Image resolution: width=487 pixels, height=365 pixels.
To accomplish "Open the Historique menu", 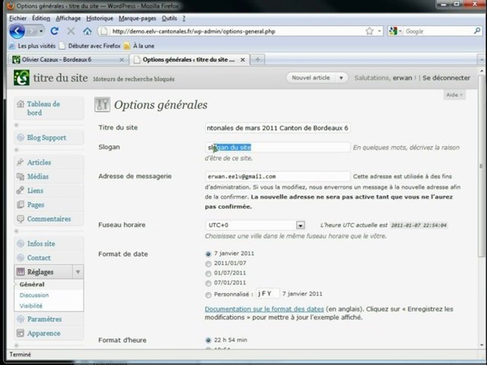I will pos(99,18).
